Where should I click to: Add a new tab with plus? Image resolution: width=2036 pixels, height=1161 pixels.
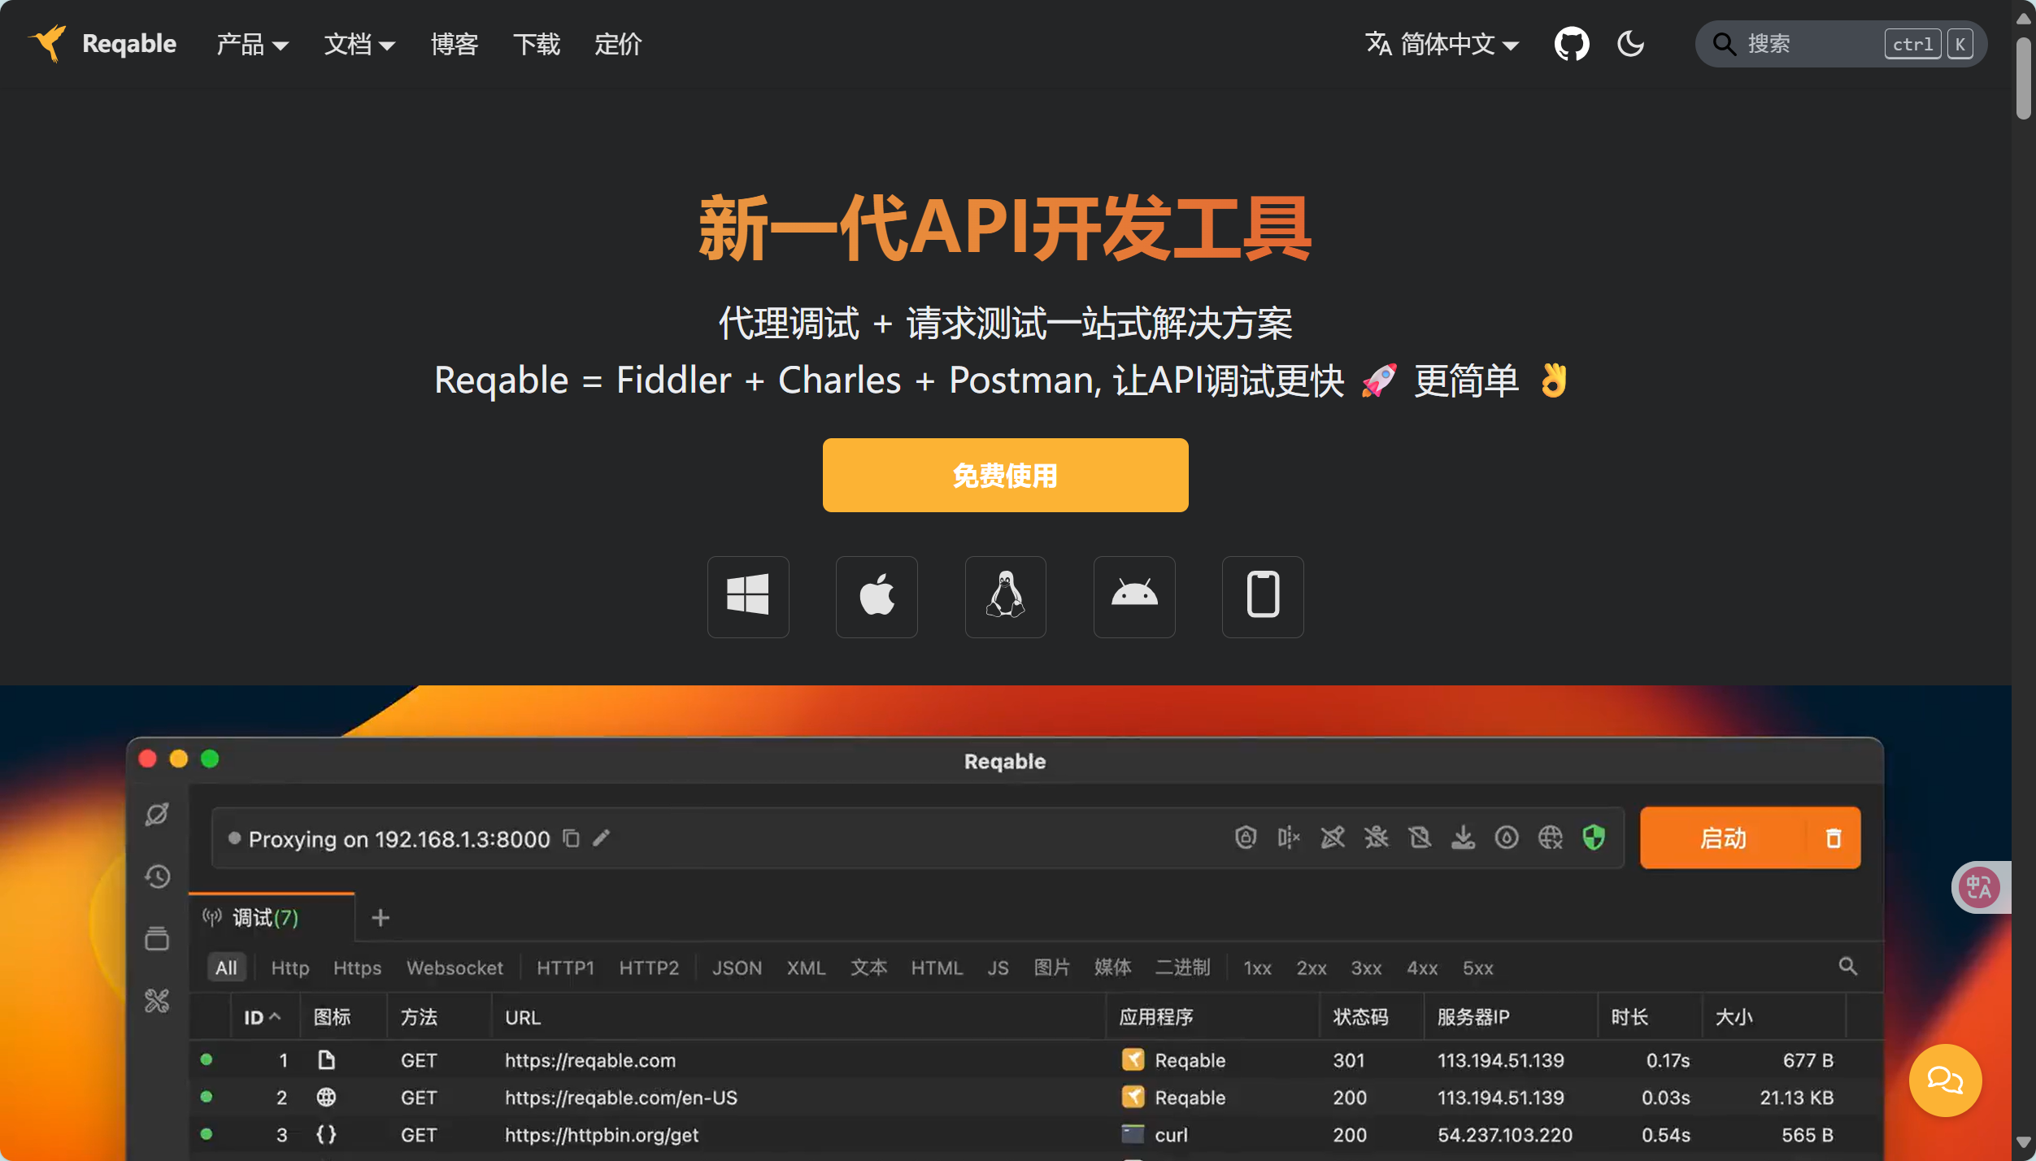(380, 918)
